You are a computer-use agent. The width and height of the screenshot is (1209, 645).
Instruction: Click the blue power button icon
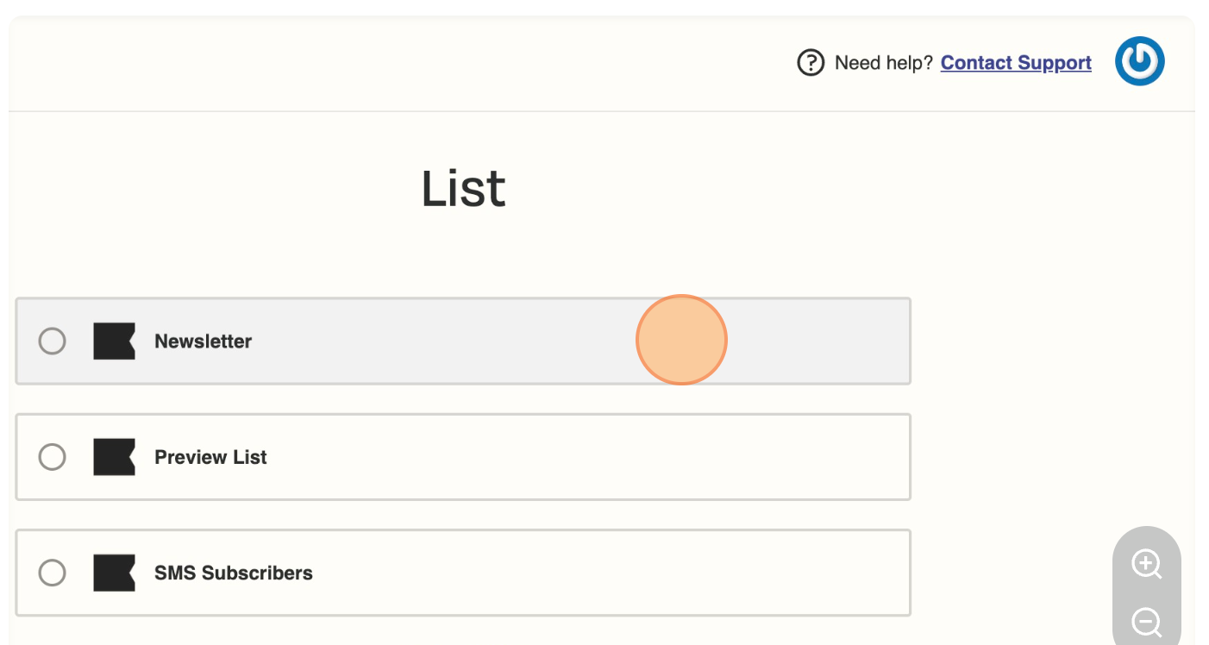click(x=1139, y=61)
